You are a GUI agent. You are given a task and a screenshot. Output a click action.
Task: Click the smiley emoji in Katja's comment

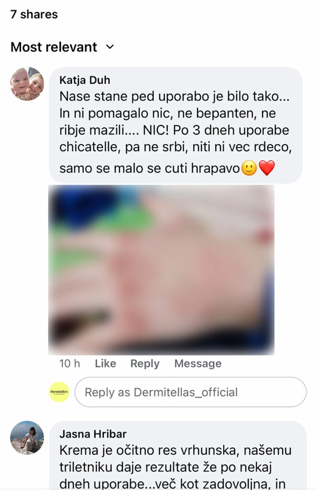(249, 168)
